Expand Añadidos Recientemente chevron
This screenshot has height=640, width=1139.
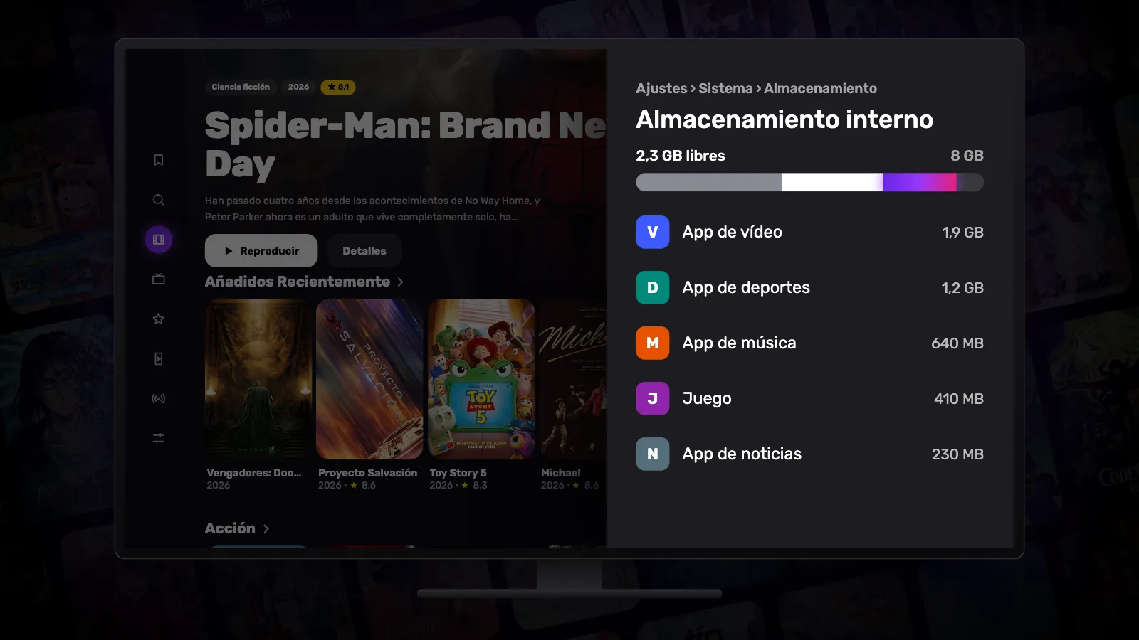pyautogui.click(x=400, y=282)
